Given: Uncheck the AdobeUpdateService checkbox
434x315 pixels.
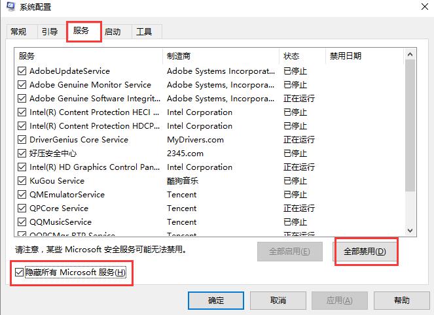Looking at the screenshot, I should [x=22, y=71].
